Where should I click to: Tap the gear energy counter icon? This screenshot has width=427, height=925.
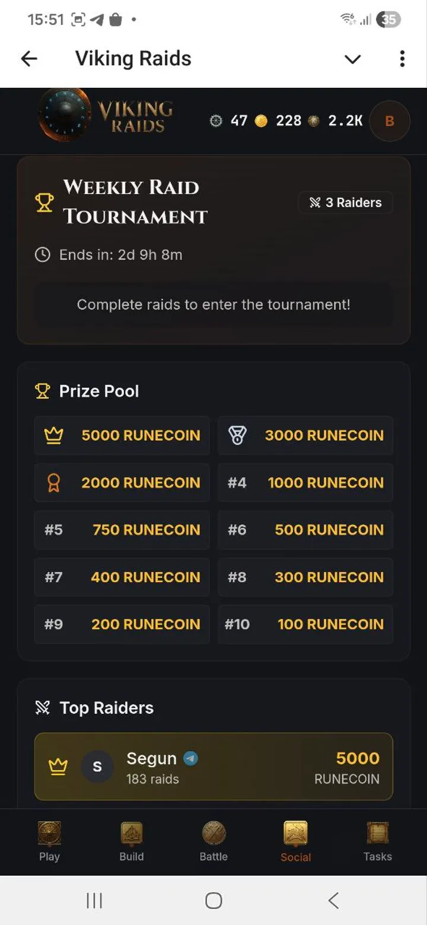point(216,121)
